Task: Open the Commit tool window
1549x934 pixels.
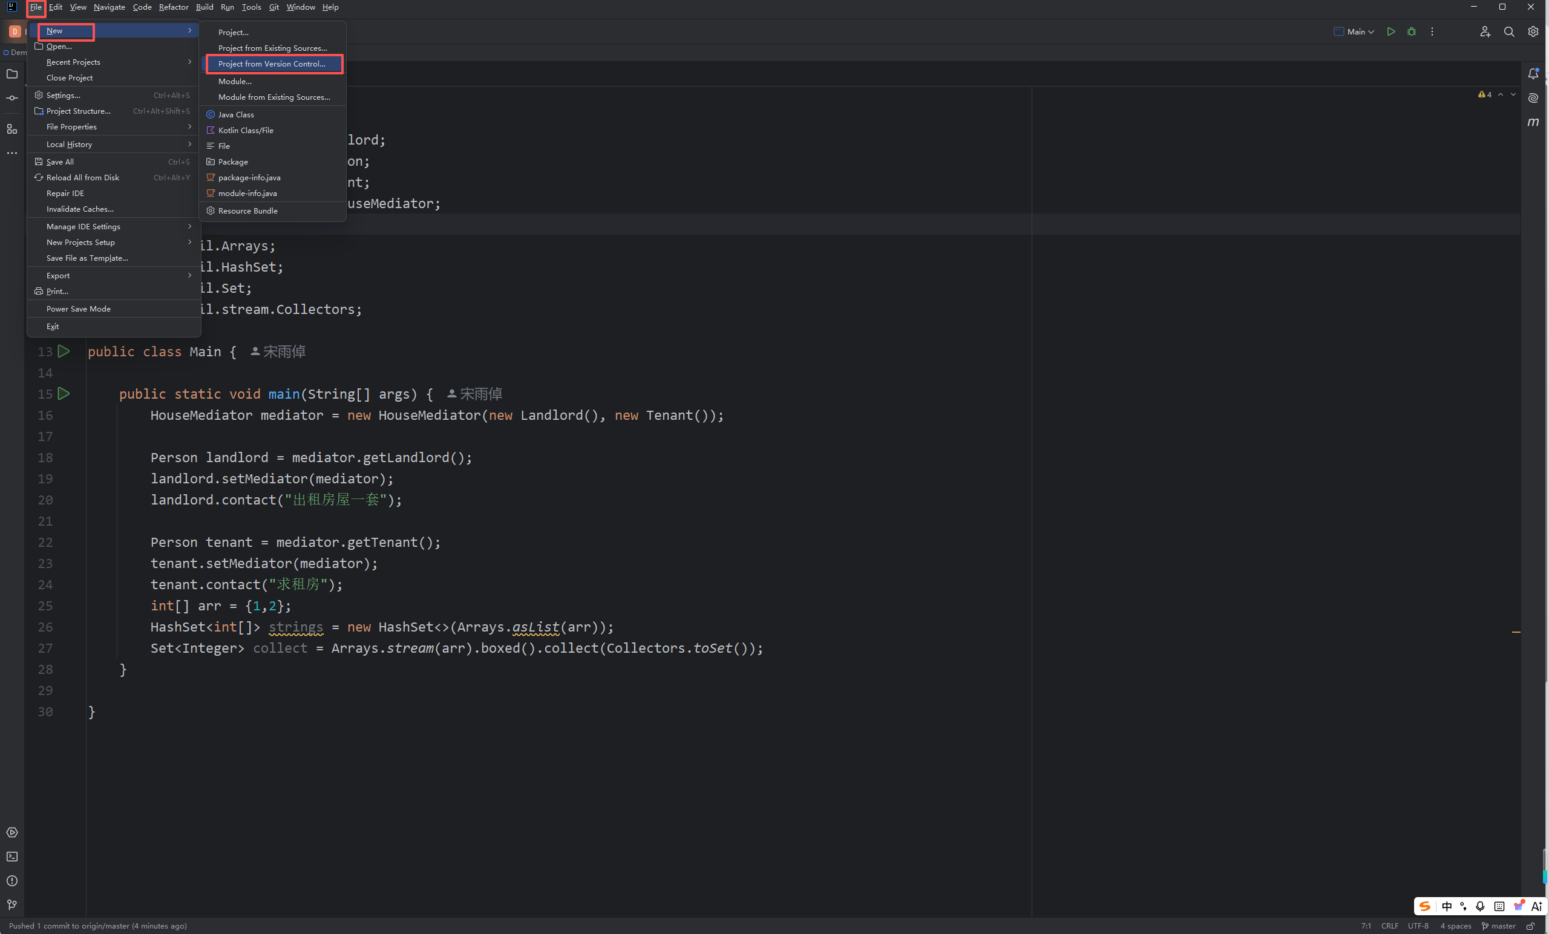Action: pyautogui.click(x=12, y=98)
